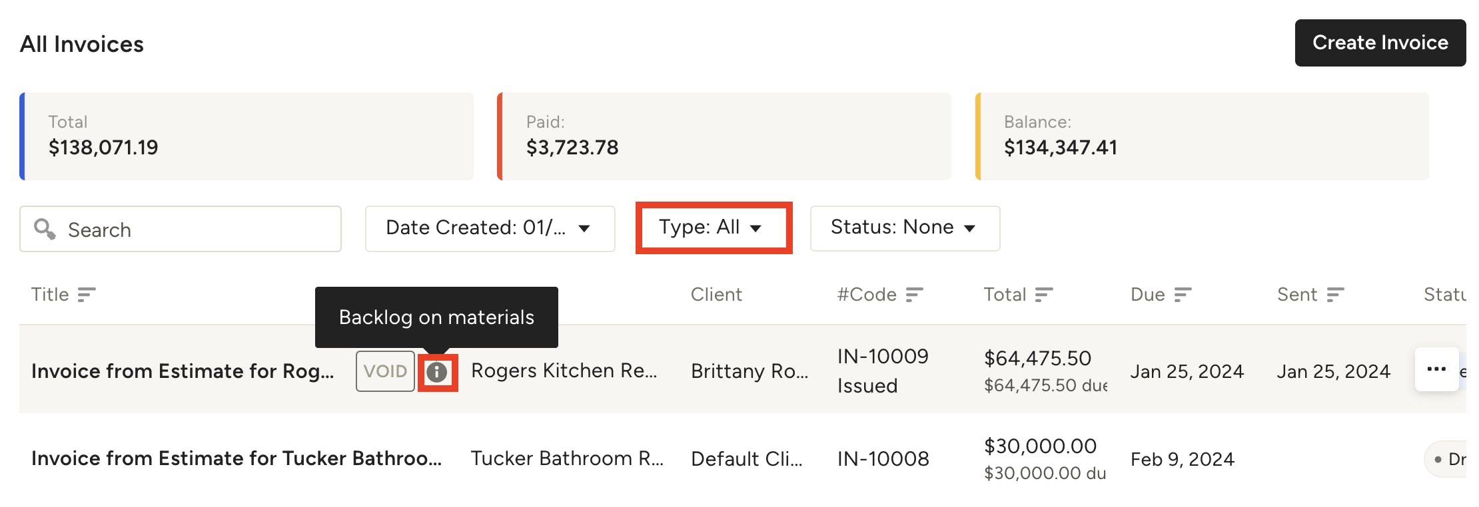The width and height of the screenshot is (1479, 507).
Task: Sort by the Sent column icon
Action: [x=1335, y=293]
